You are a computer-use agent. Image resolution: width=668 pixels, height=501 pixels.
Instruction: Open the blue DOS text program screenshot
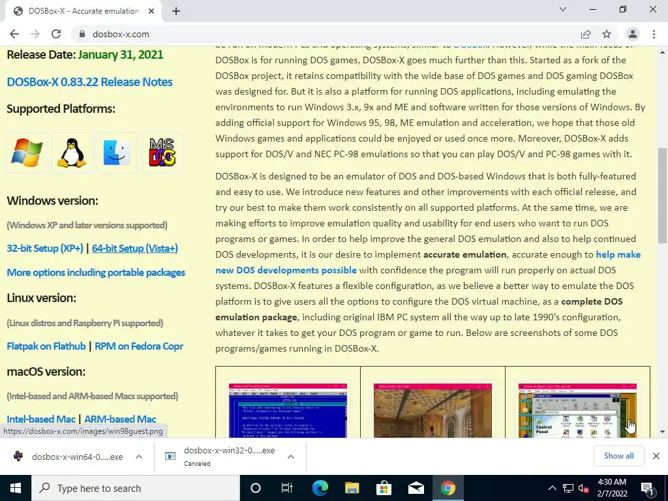coord(288,410)
